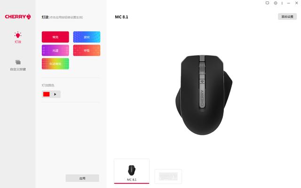Minimize the Cherry utility window
Image resolution: width=301 pixels, height=188 pixels.
pyautogui.click(x=288, y=3)
